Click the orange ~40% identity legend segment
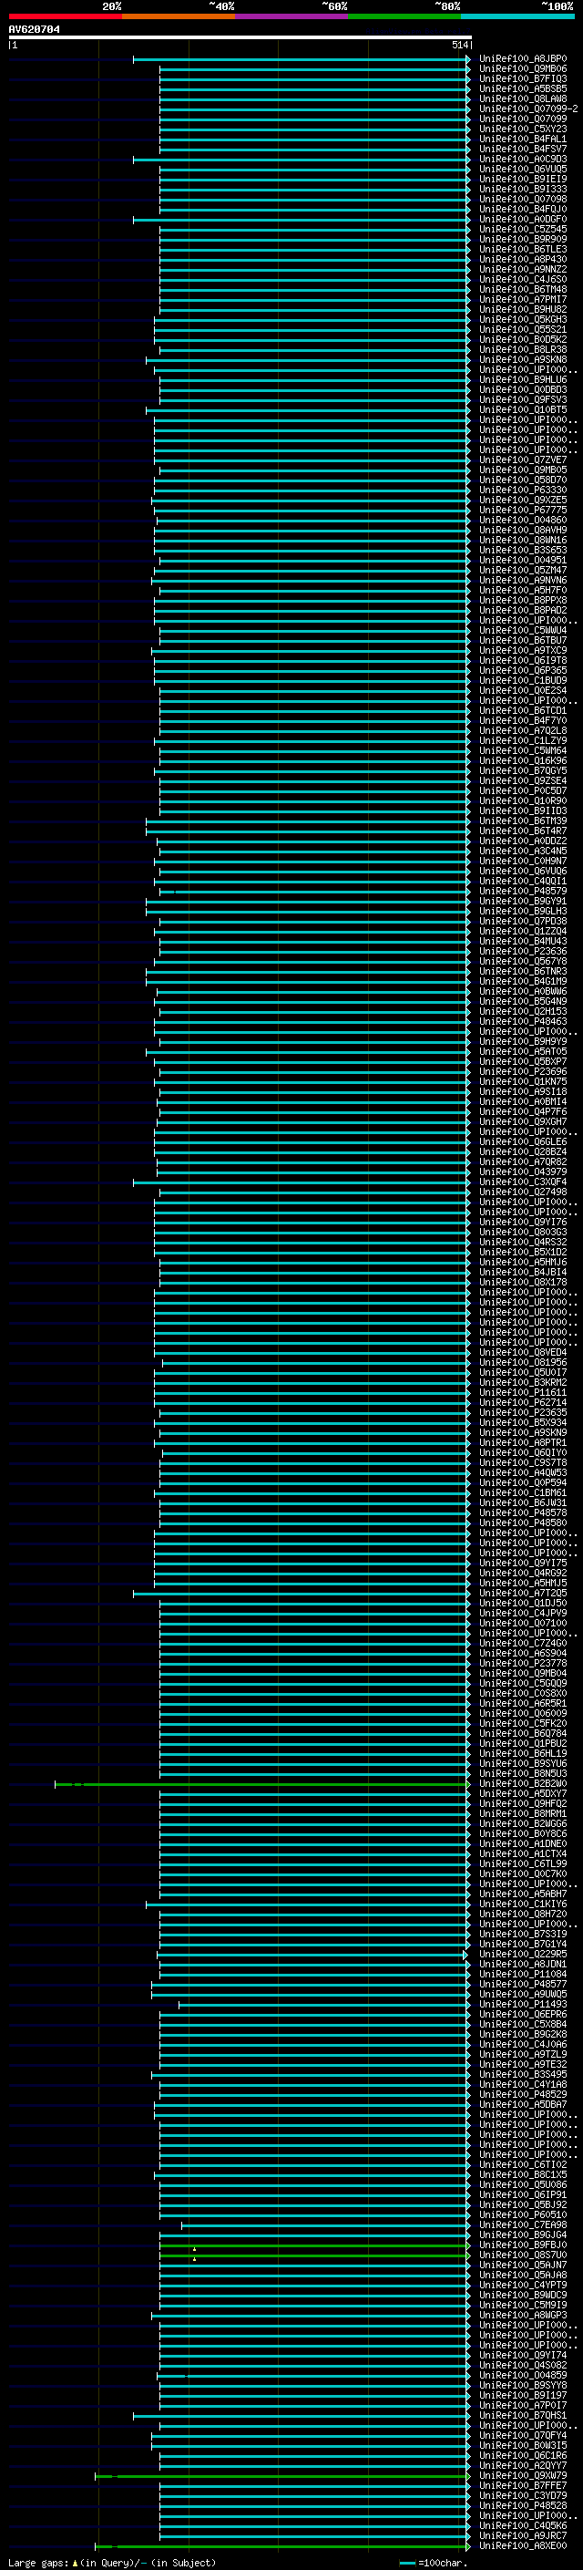This screenshot has width=583, height=2570. (x=179, y=16)
